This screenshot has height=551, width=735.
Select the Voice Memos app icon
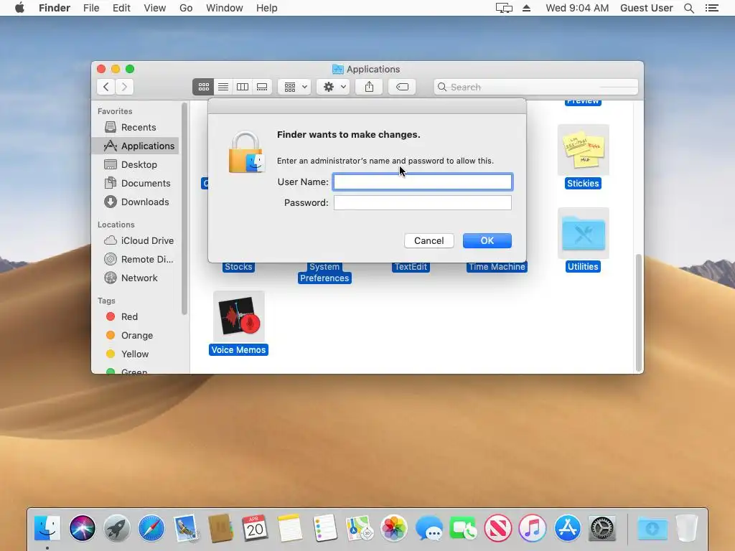point(238,316)
